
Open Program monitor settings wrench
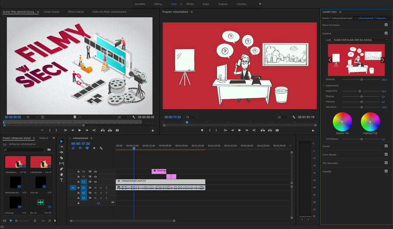pos(293,117)
